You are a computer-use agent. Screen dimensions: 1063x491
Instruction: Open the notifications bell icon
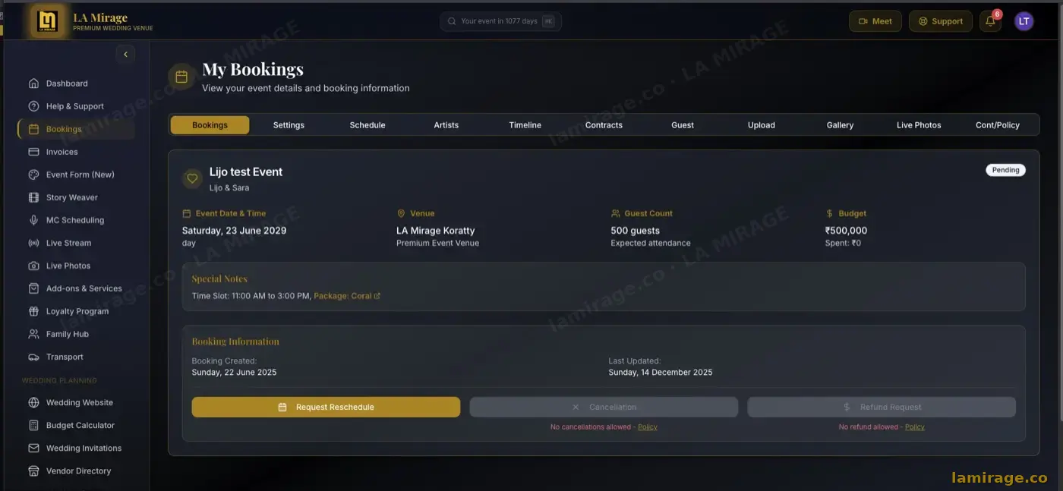(x=990, y=21)
